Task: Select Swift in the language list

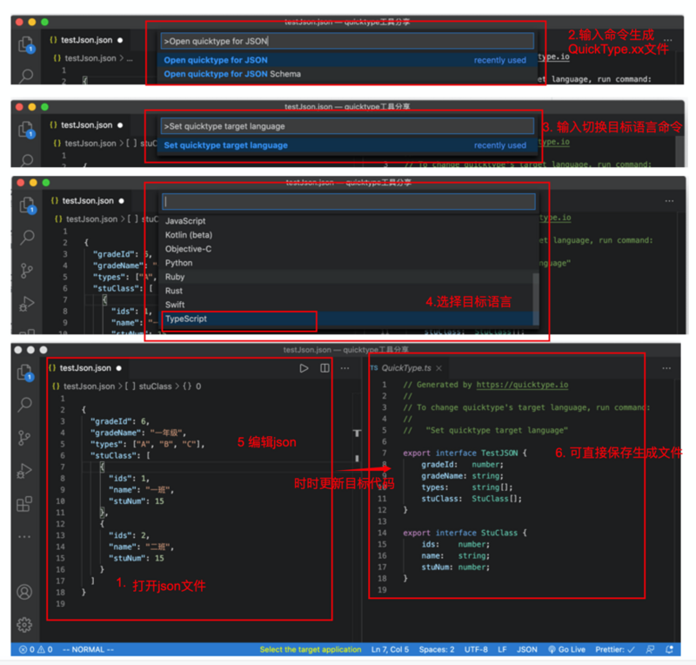Action: 348,305
